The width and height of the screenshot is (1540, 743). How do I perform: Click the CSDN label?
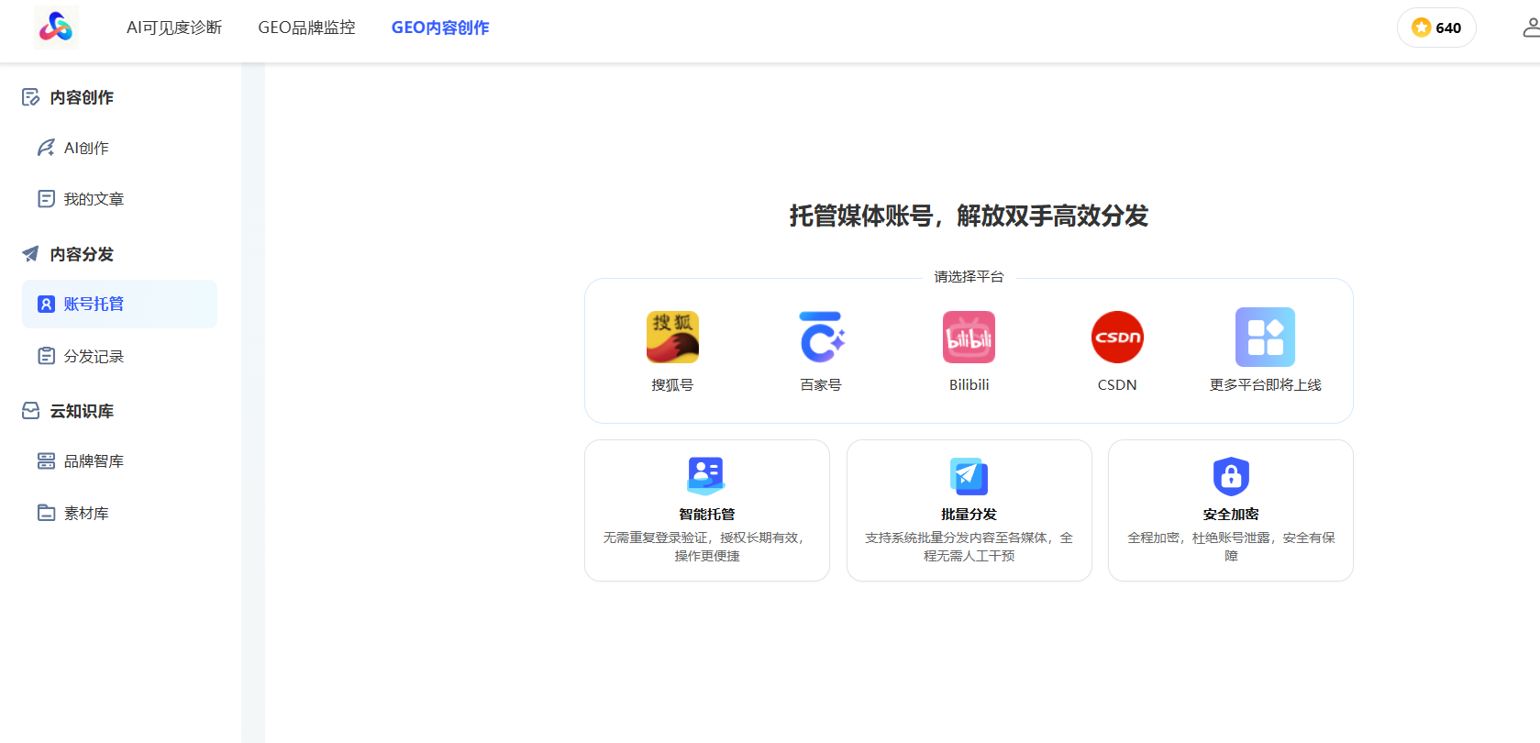point(1117,385)
